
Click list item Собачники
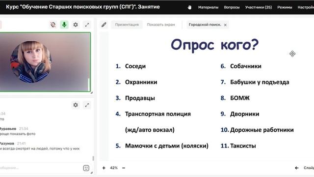point(246,66)
